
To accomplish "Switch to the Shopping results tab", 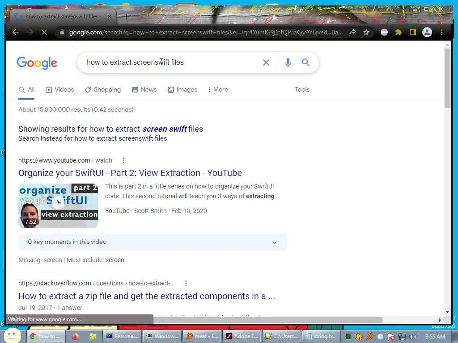I will point(103,89).
